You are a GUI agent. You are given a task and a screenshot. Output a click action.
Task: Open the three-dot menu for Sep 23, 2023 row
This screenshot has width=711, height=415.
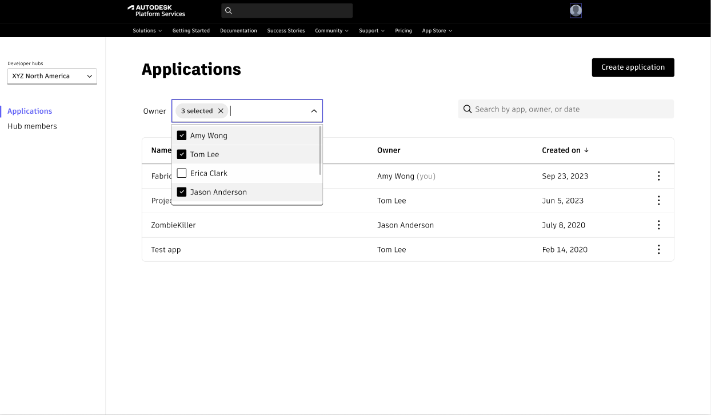(x=658, y=176)
